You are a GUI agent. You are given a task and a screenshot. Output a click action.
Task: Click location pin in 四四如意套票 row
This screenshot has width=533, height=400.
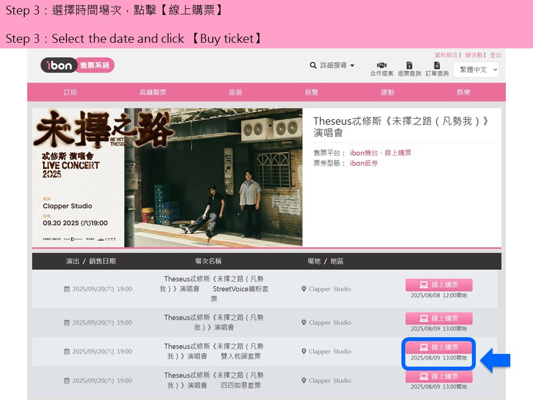tap(304, 381)
